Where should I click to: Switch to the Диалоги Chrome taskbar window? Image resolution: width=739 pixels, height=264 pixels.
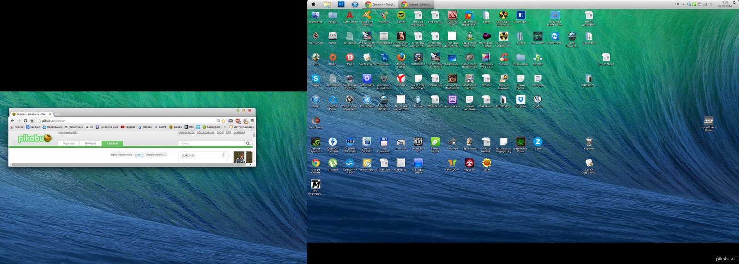pyautogui.click(x=380, y=4)
